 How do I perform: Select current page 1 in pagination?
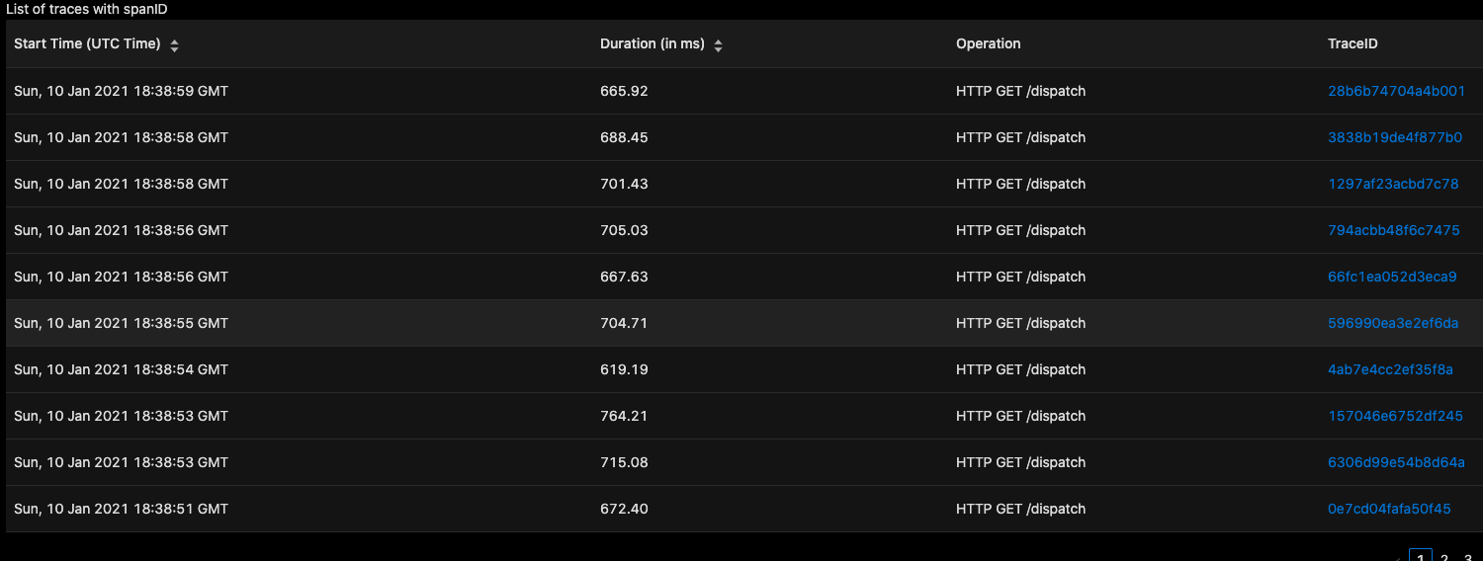click(x=1421, y=557)
